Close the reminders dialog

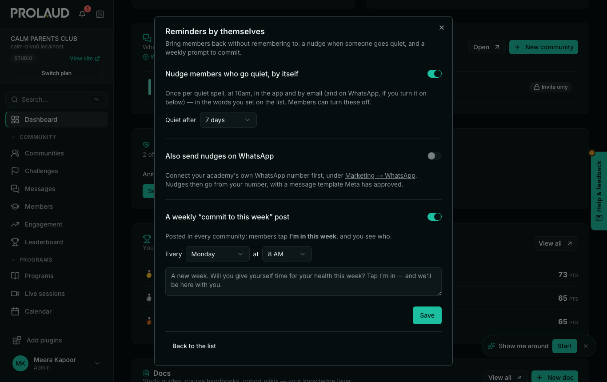click(442, 28)
